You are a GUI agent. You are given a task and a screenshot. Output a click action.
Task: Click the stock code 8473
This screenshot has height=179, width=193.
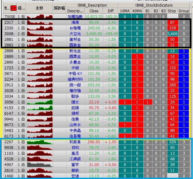9,125
